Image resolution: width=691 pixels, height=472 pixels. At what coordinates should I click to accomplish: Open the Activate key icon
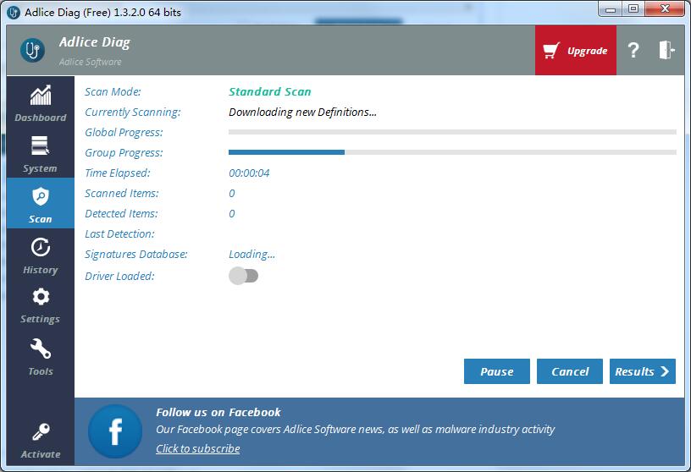[x=41, y=432]
